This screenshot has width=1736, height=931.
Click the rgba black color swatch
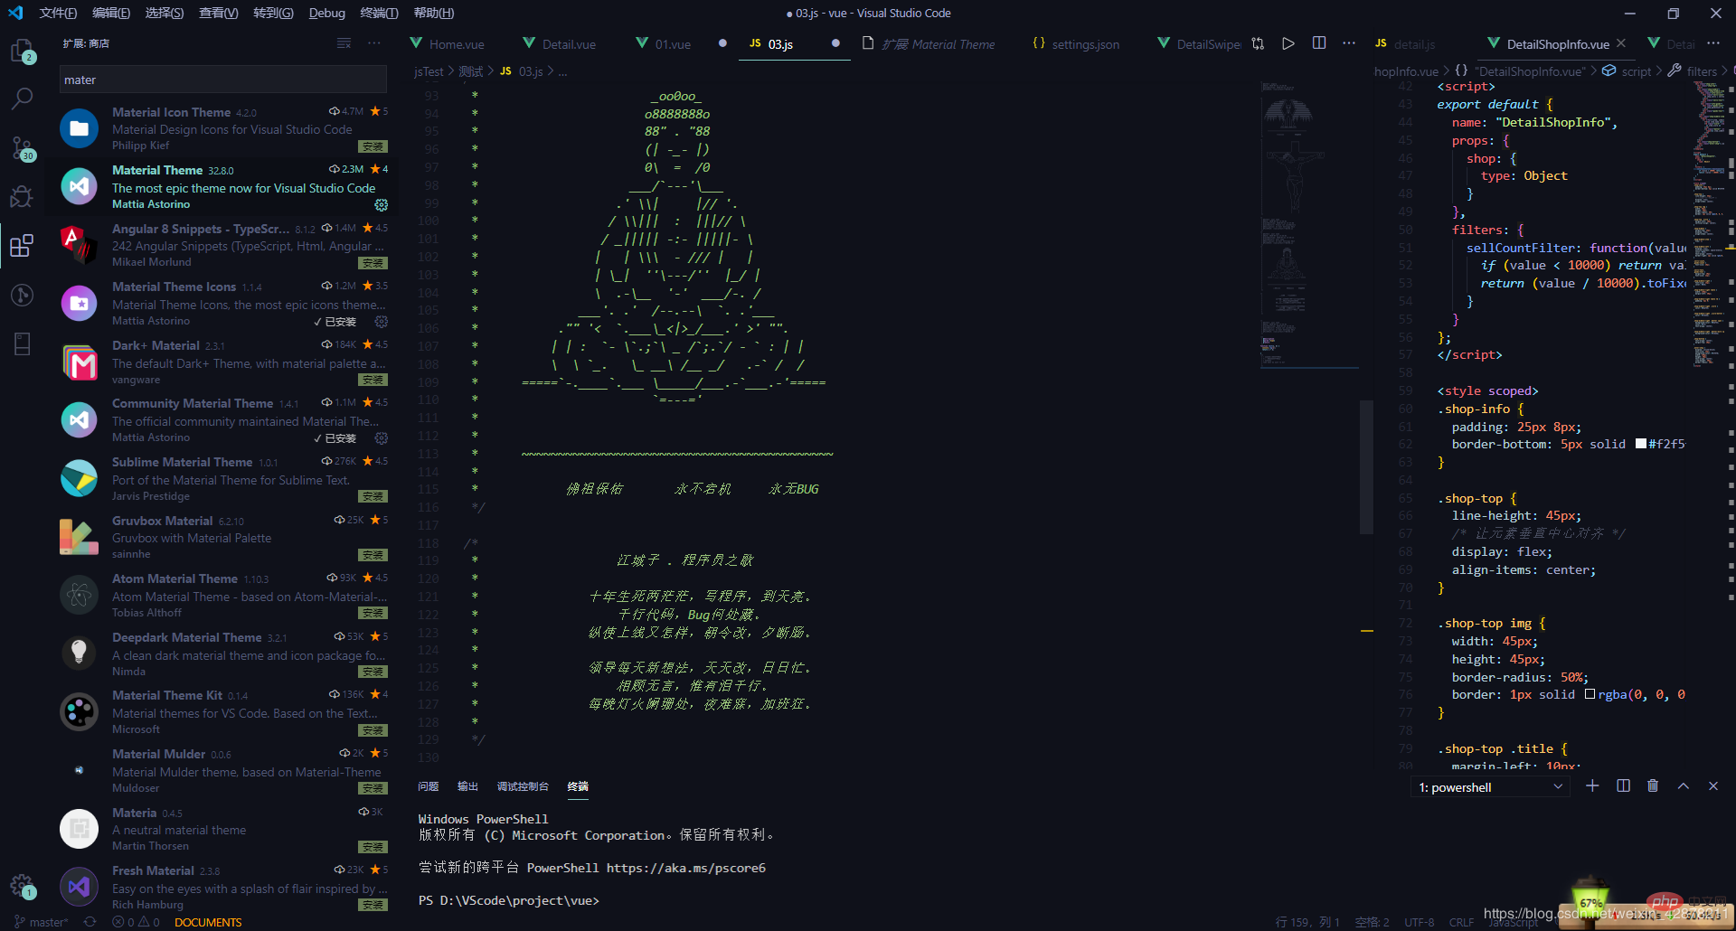pyautogui.click(x=1590, y=694)
